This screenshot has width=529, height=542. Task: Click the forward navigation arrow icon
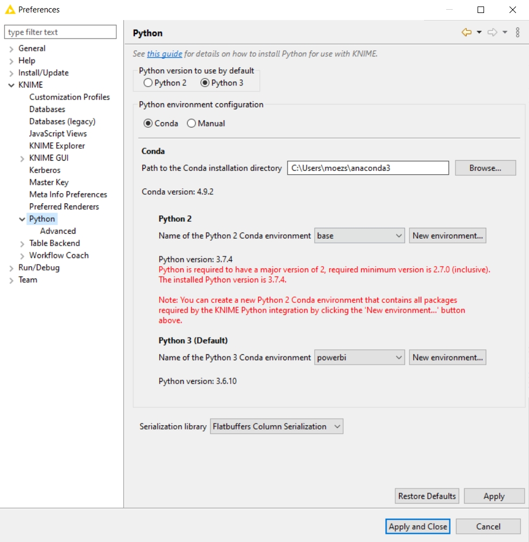[x=492, y=32]
